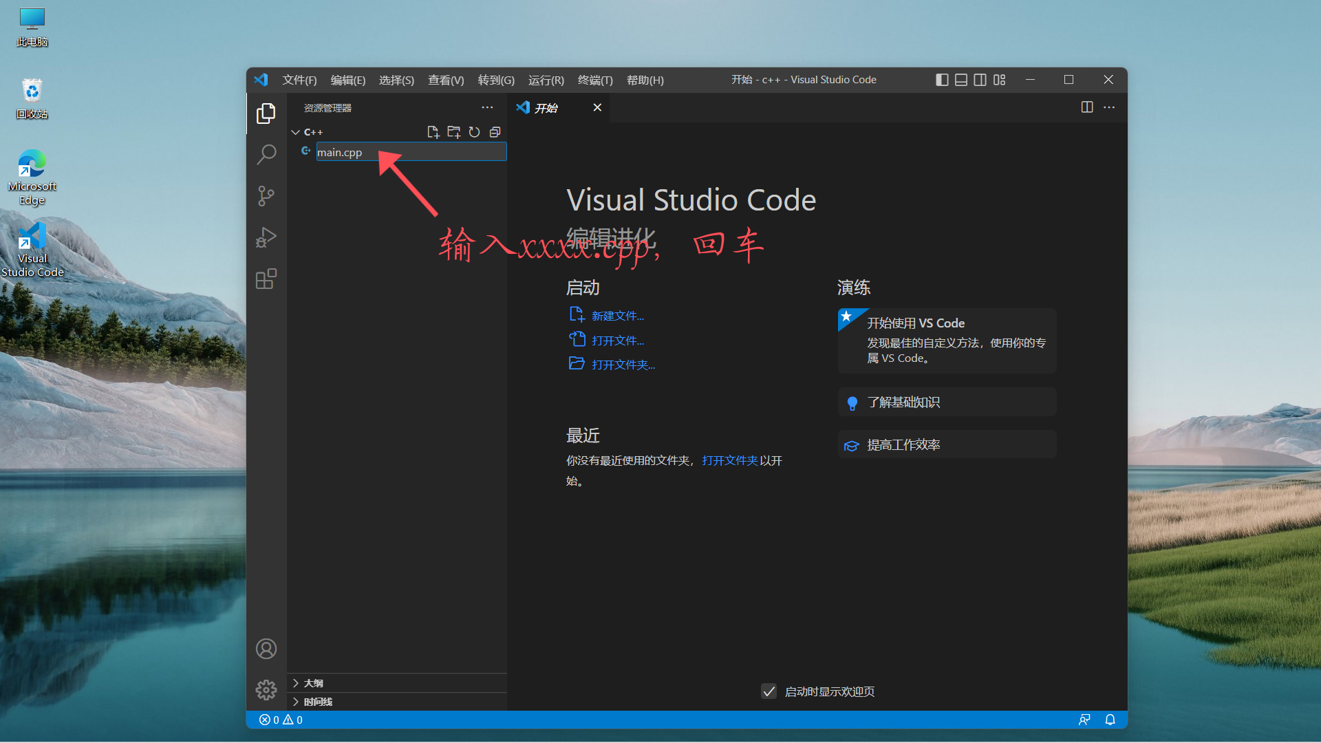Open the 文件(F) menu

tap(299, 80)
